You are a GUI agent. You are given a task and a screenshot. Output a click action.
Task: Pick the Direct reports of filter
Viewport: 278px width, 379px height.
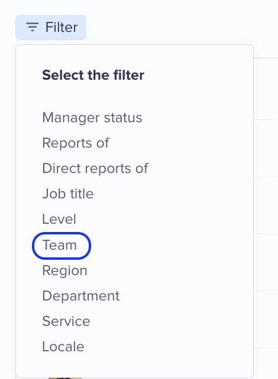[x=95, y=168]
